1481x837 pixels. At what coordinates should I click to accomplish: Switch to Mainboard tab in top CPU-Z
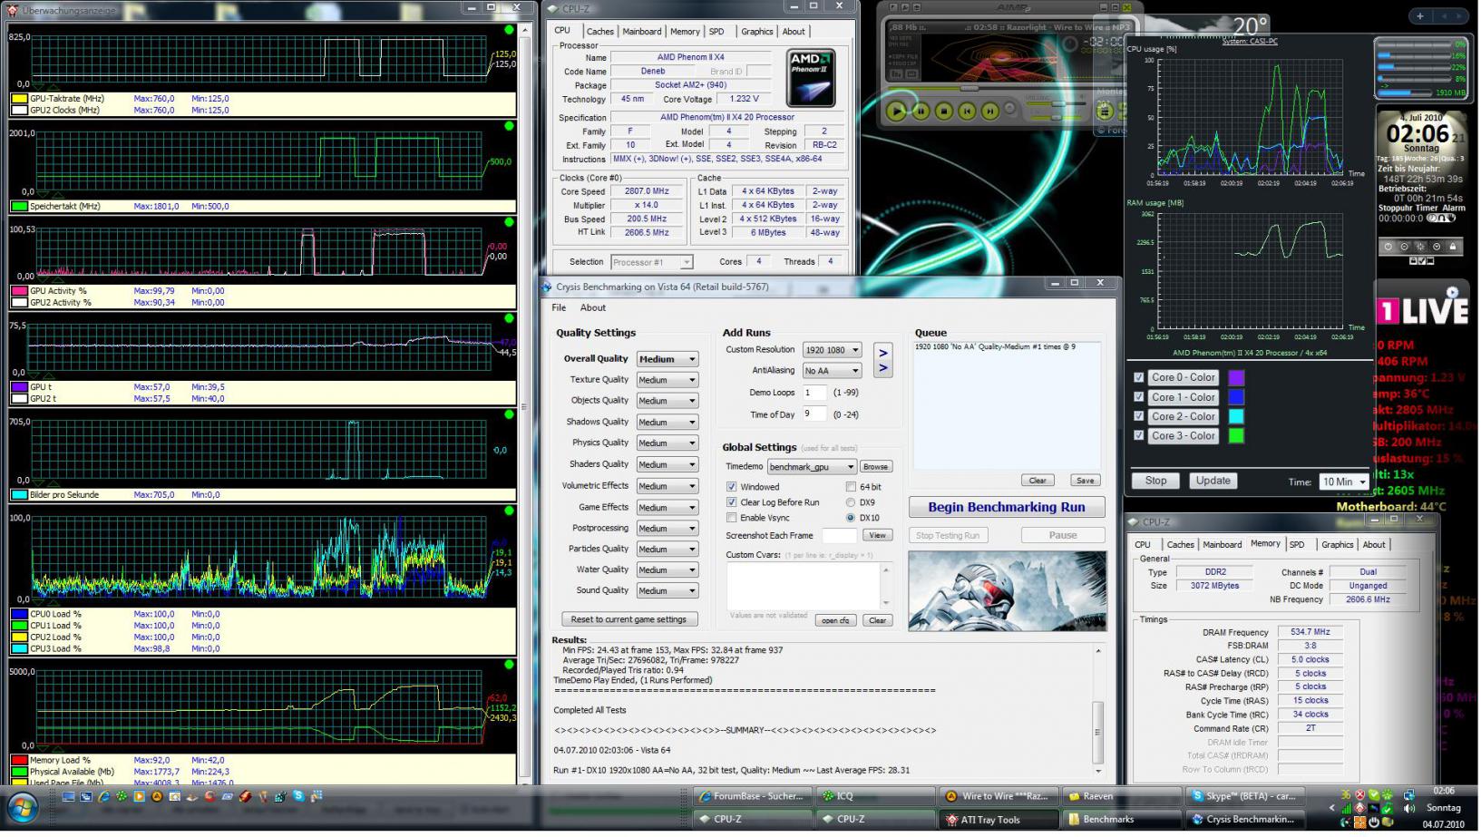(x=642, y=32)
